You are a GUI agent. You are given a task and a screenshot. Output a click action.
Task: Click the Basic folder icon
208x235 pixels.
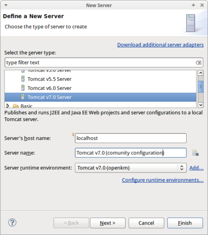[16, 106]
